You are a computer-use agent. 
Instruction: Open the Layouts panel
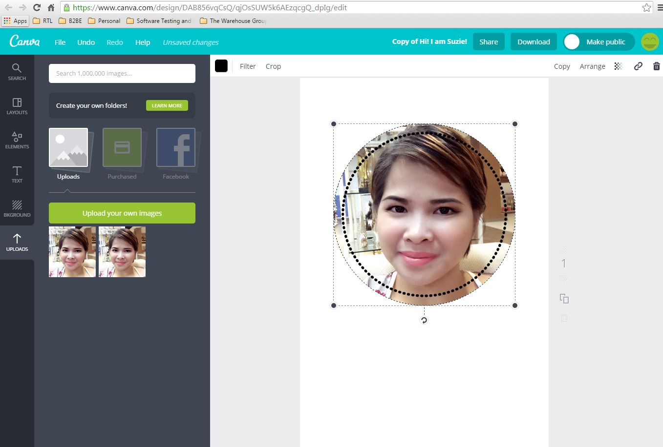[17, 106]
